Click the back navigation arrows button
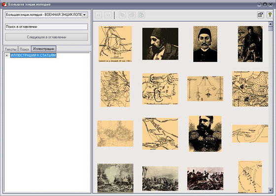The image size is (276, 196). pos(99,15)
